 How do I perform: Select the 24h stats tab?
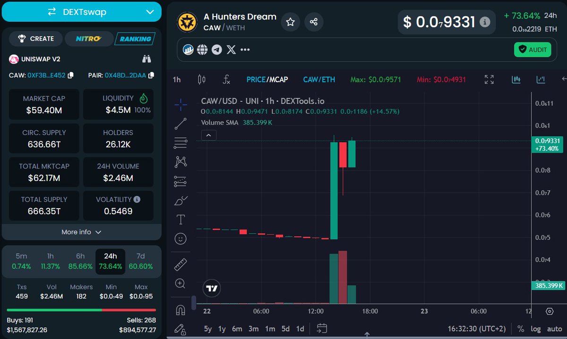[111, 261]
